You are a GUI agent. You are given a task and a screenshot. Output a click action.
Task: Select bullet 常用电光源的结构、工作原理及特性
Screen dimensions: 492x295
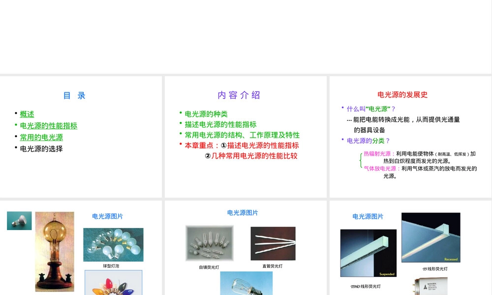point(242,135)
